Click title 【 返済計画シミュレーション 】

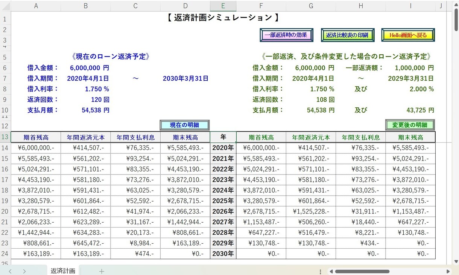point(223,18)
